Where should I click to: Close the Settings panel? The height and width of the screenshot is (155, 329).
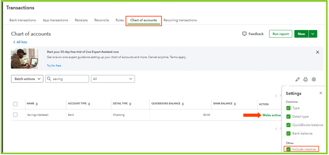click(x=321, y=93)
